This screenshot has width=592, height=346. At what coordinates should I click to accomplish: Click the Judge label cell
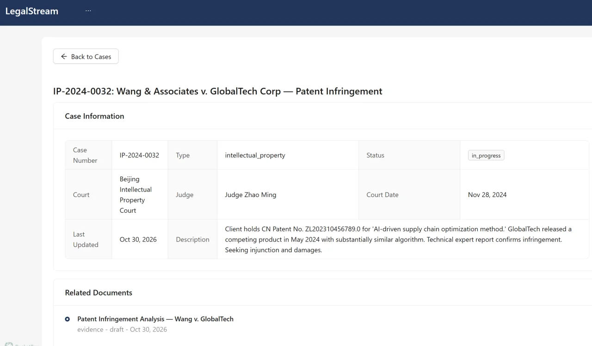coord(192,195)
